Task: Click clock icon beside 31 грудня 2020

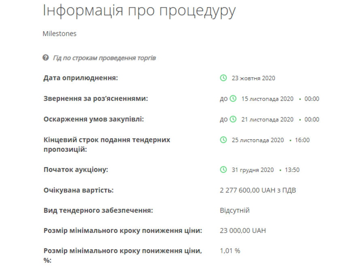Action: 223,170
